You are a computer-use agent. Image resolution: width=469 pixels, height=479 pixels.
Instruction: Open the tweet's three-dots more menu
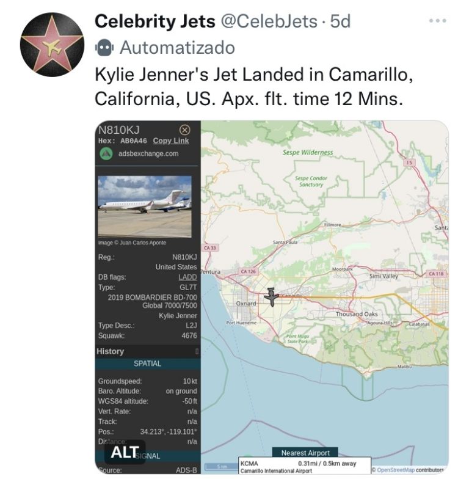[x=437, y=21]
